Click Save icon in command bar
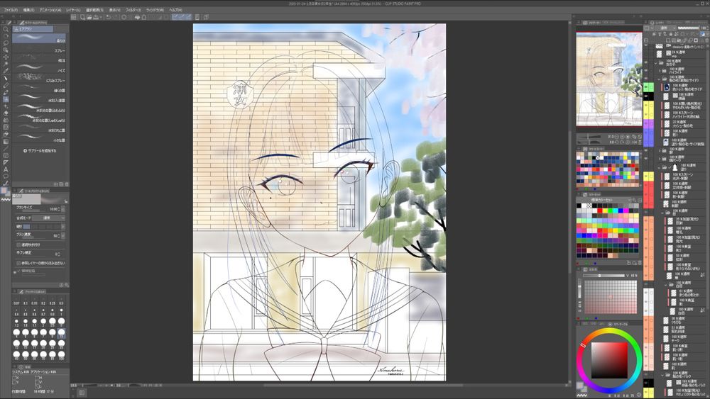 click(96, 17)
